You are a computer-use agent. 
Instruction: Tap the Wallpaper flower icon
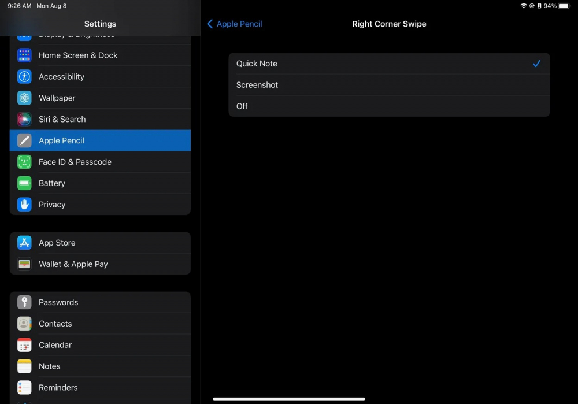(24, 98)
